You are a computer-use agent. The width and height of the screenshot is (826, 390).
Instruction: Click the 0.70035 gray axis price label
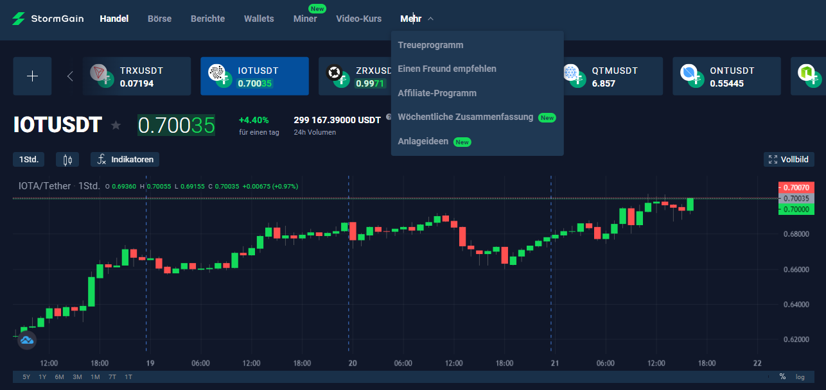796,199
